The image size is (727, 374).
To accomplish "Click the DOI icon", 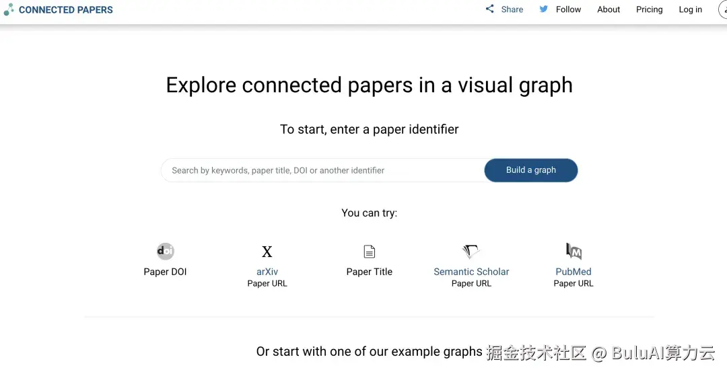I will (x=166, y=251).
